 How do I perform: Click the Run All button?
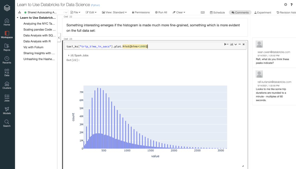point(161,12)
